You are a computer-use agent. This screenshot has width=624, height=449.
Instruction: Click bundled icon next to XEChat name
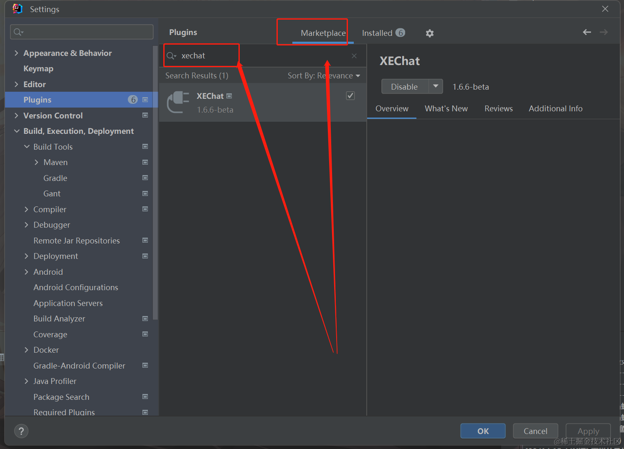pyautogui.click(x=229, y=96)
